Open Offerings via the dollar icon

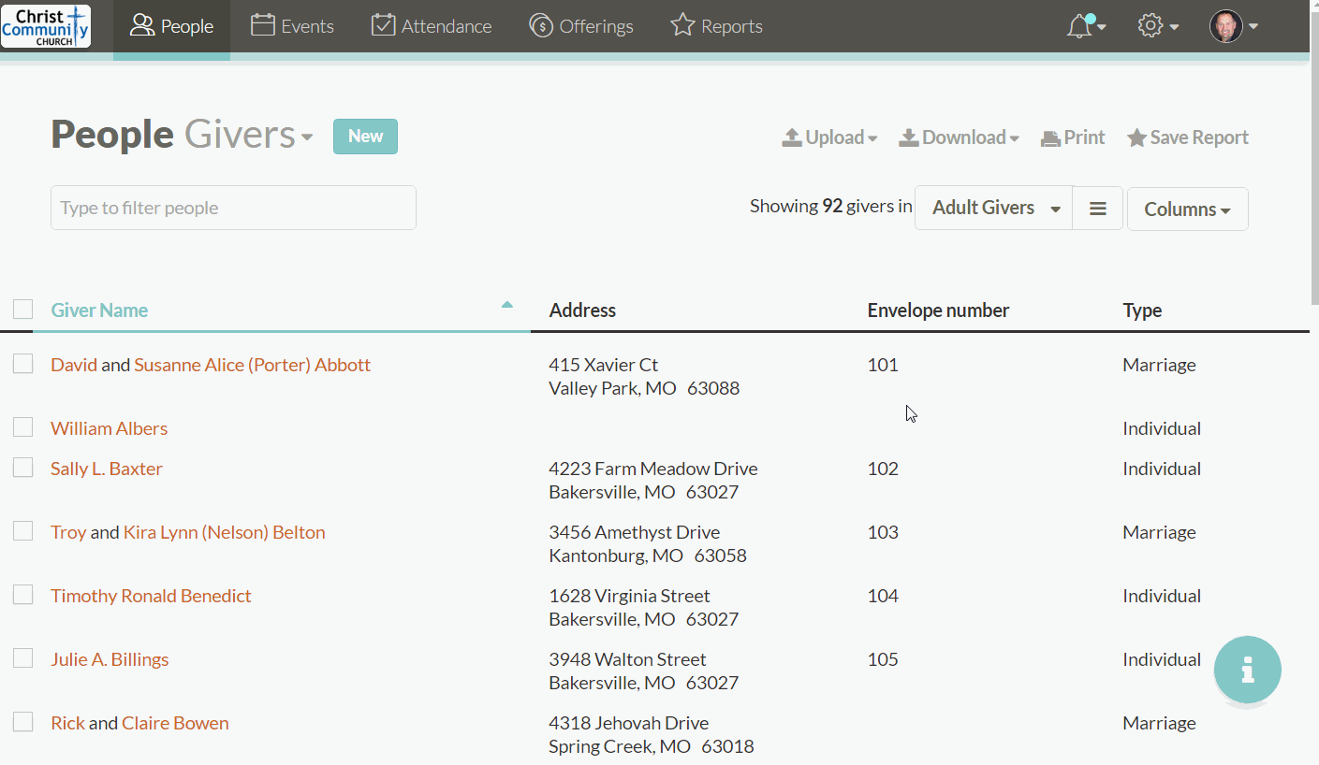click(x=540, y=25)
